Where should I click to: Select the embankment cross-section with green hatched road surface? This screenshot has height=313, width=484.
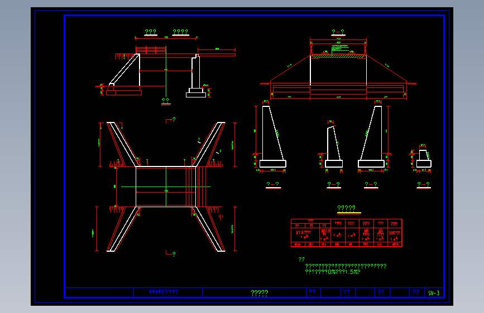(338, 69)
